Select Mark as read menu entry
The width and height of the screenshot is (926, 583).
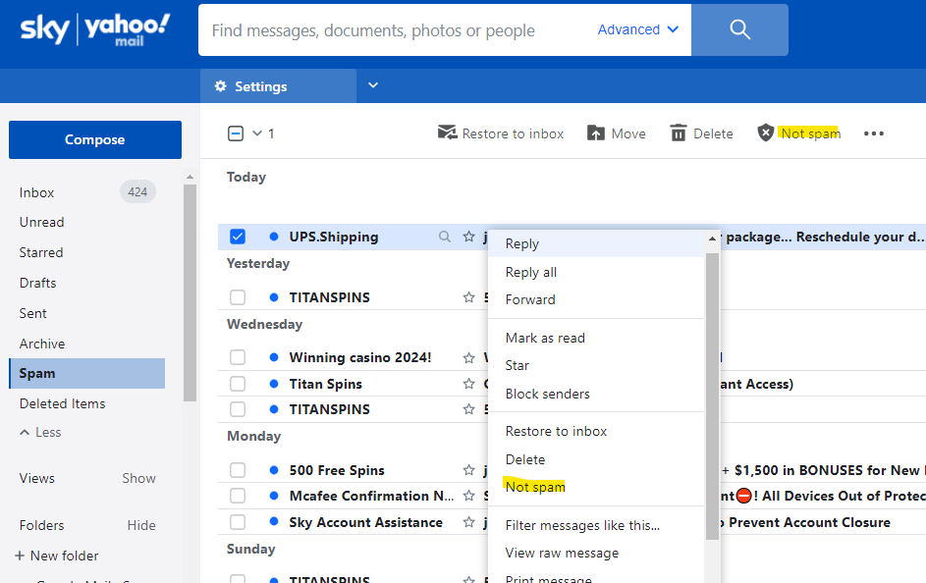click(x=596, y=338)
